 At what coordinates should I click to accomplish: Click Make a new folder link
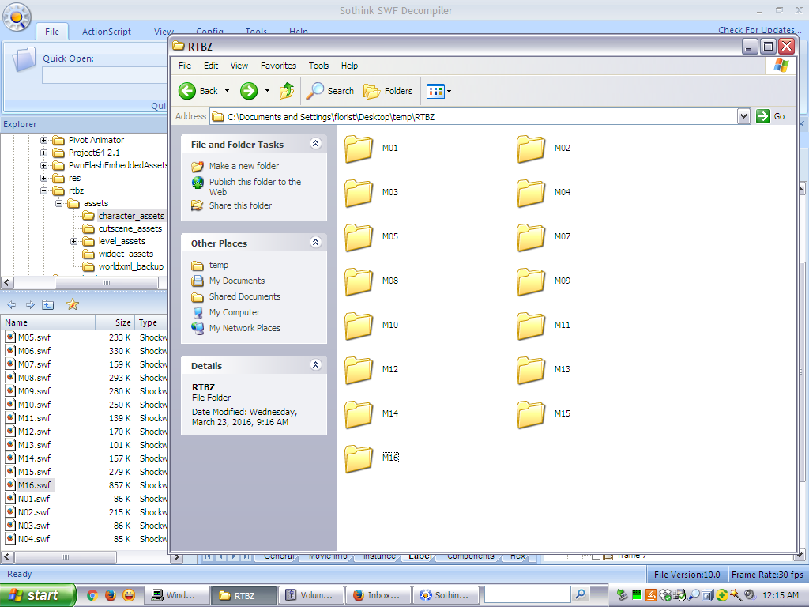(243, 166)
